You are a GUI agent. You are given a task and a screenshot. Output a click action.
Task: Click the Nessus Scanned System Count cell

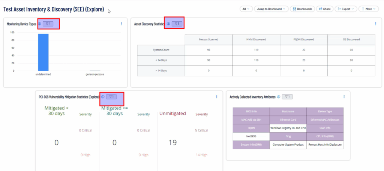(208, 50)
